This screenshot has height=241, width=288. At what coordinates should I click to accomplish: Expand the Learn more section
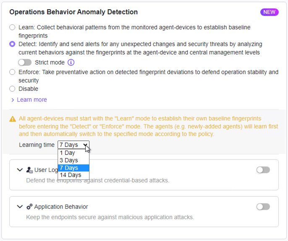click(29, 100)
